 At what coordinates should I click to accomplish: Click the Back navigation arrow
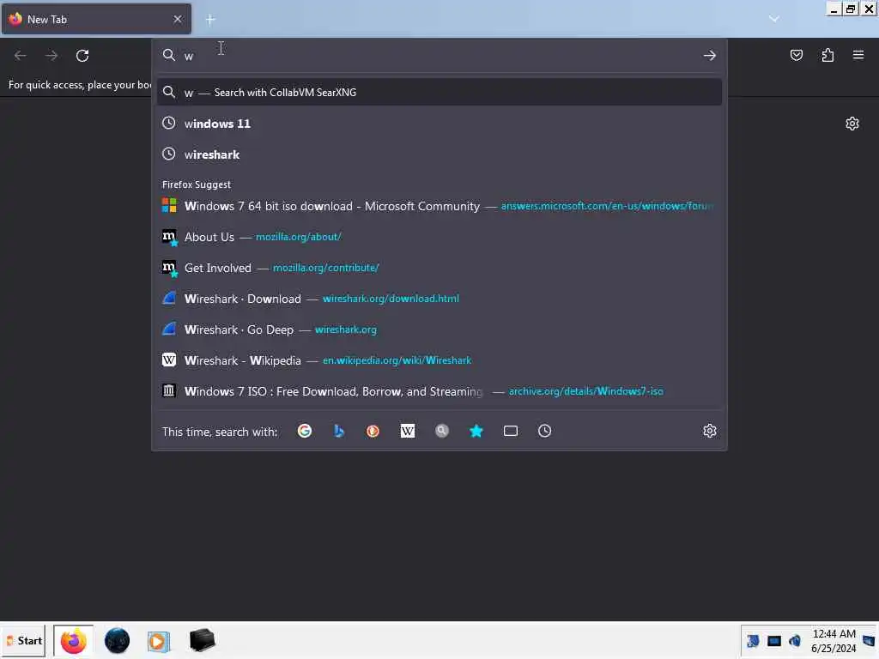point(21,56)
